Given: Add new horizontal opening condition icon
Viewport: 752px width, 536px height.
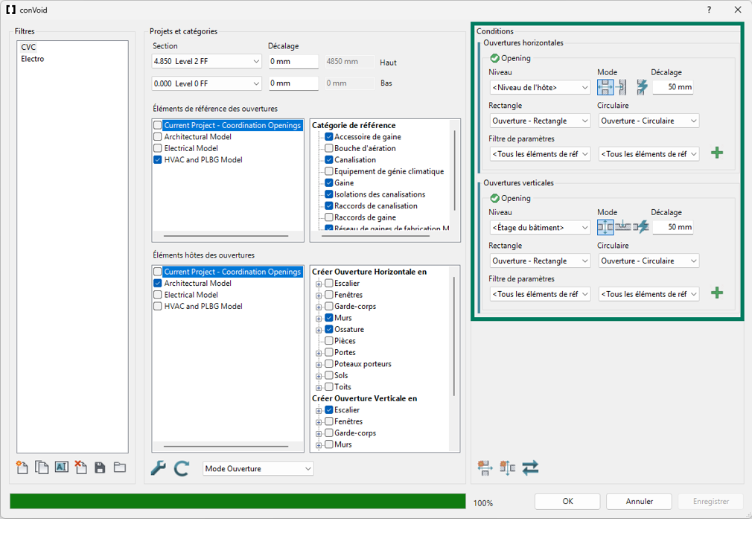Looking at the screenshot, I should (x=485, y=468).
